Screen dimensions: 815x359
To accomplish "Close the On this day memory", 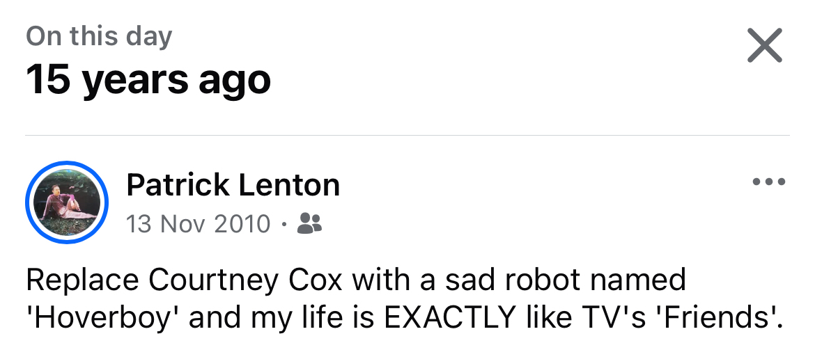I will (764, 47).
